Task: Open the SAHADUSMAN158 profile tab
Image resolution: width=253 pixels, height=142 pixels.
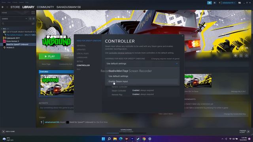Action: point(68,7)
